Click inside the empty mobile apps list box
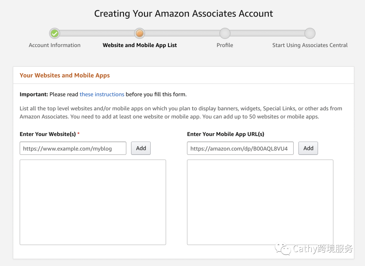Image resolution: width=365 pixels, height=266 pixels. point(260,202)
